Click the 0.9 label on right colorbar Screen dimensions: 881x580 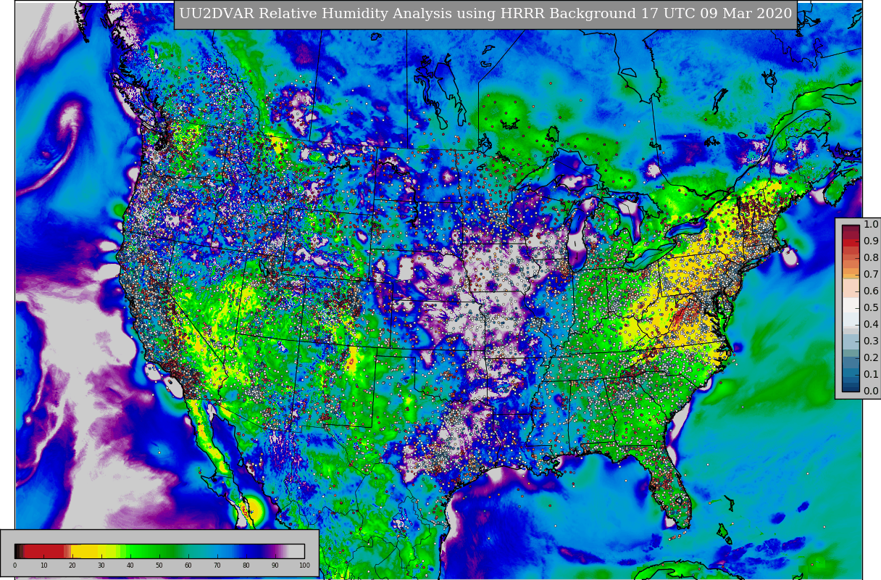[871, 241]
